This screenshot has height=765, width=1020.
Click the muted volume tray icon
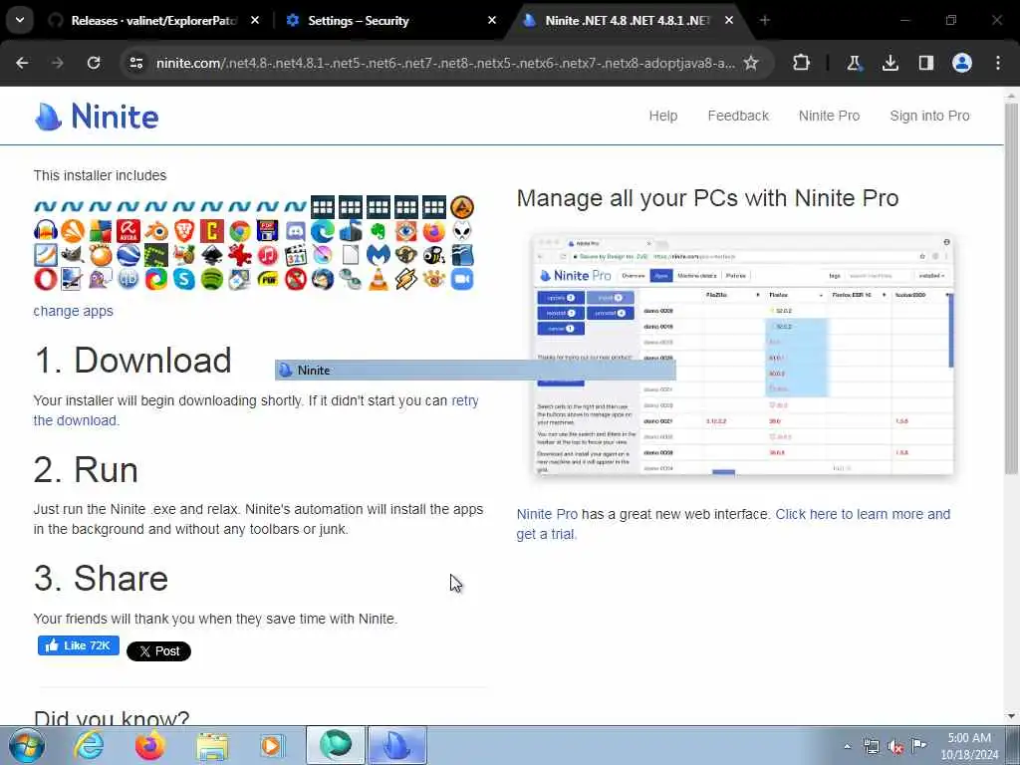point(895,747)
